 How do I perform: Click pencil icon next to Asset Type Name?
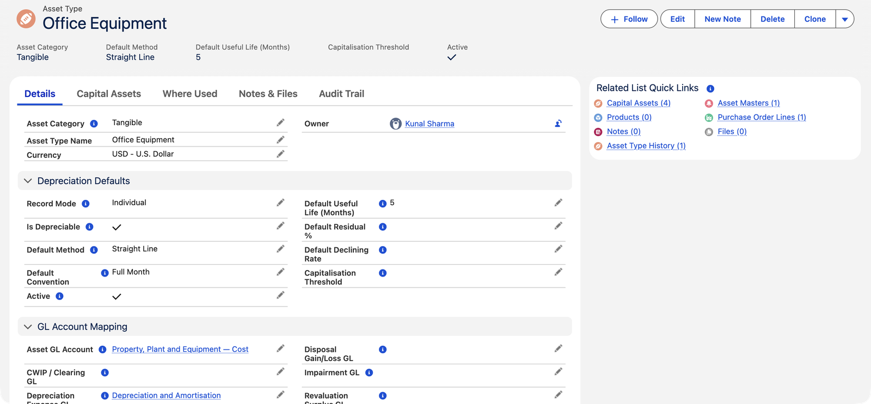click(x=280, y=140)
